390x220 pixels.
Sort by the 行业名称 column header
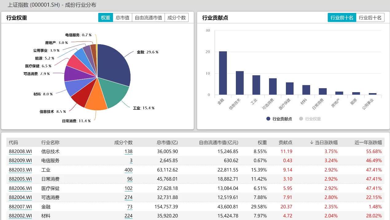coord(50,142)
